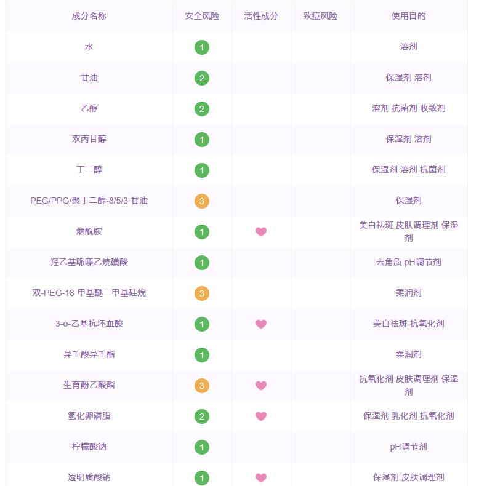479x486 pixels.
Task: Click the 致痘风险 column header
Action: coord(320,16)
